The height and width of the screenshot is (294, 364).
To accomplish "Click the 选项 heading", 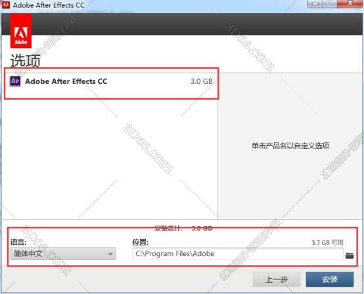I will click(26, 60).
